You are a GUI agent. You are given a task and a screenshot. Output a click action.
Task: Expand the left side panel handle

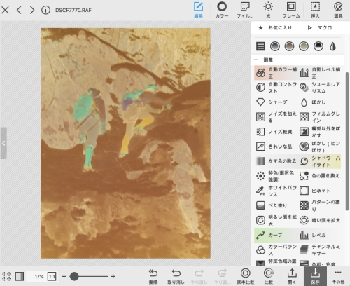pyautogui.click(x=3, y=143)
